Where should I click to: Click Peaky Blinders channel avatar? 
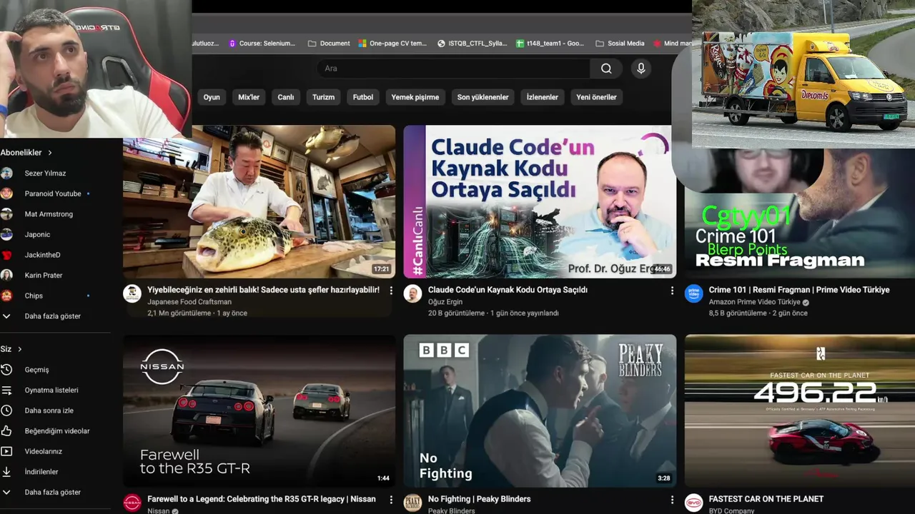coord(413,503)
